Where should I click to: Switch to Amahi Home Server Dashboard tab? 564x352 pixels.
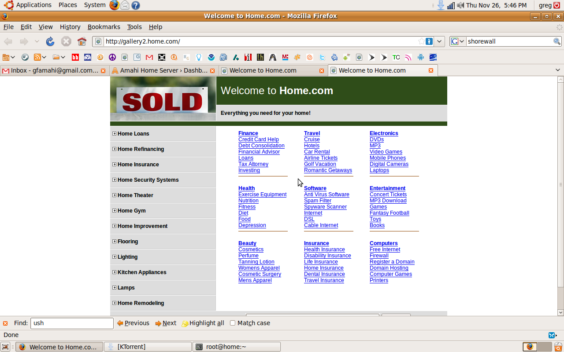(x=163, y=70)
